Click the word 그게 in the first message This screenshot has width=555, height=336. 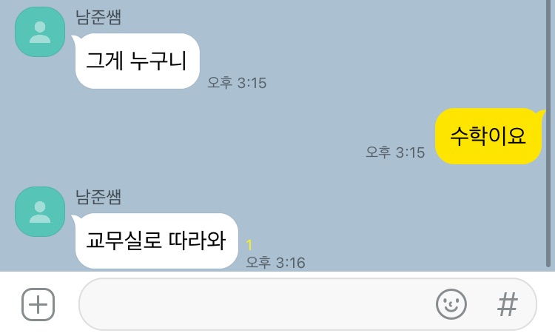click(x=105, y=61)
